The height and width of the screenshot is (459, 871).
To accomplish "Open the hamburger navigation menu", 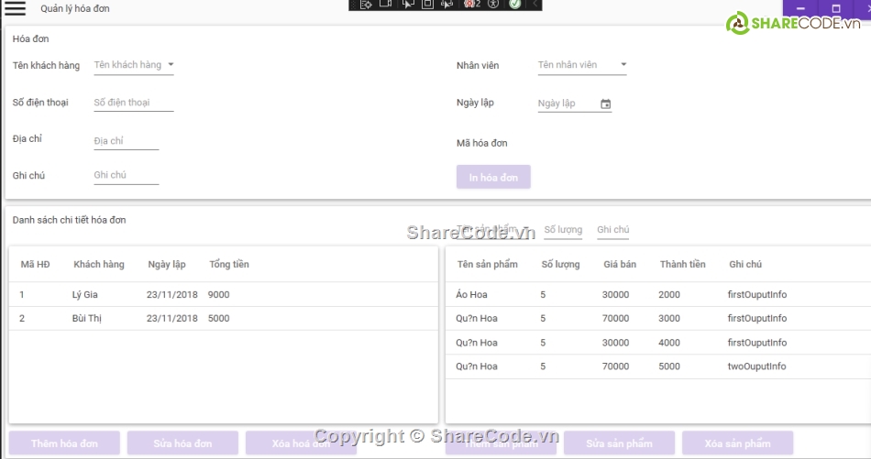I will click(16, 8).
